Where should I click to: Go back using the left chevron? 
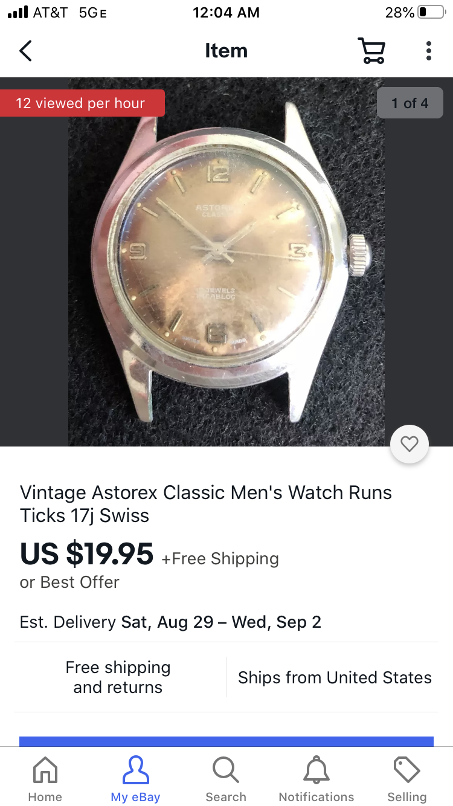[x=25, y=51]
